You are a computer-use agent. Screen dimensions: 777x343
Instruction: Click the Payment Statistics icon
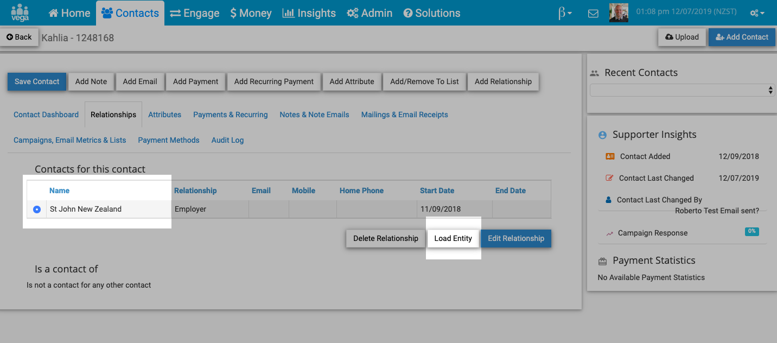pyautogui.click(x=602, y=261)
